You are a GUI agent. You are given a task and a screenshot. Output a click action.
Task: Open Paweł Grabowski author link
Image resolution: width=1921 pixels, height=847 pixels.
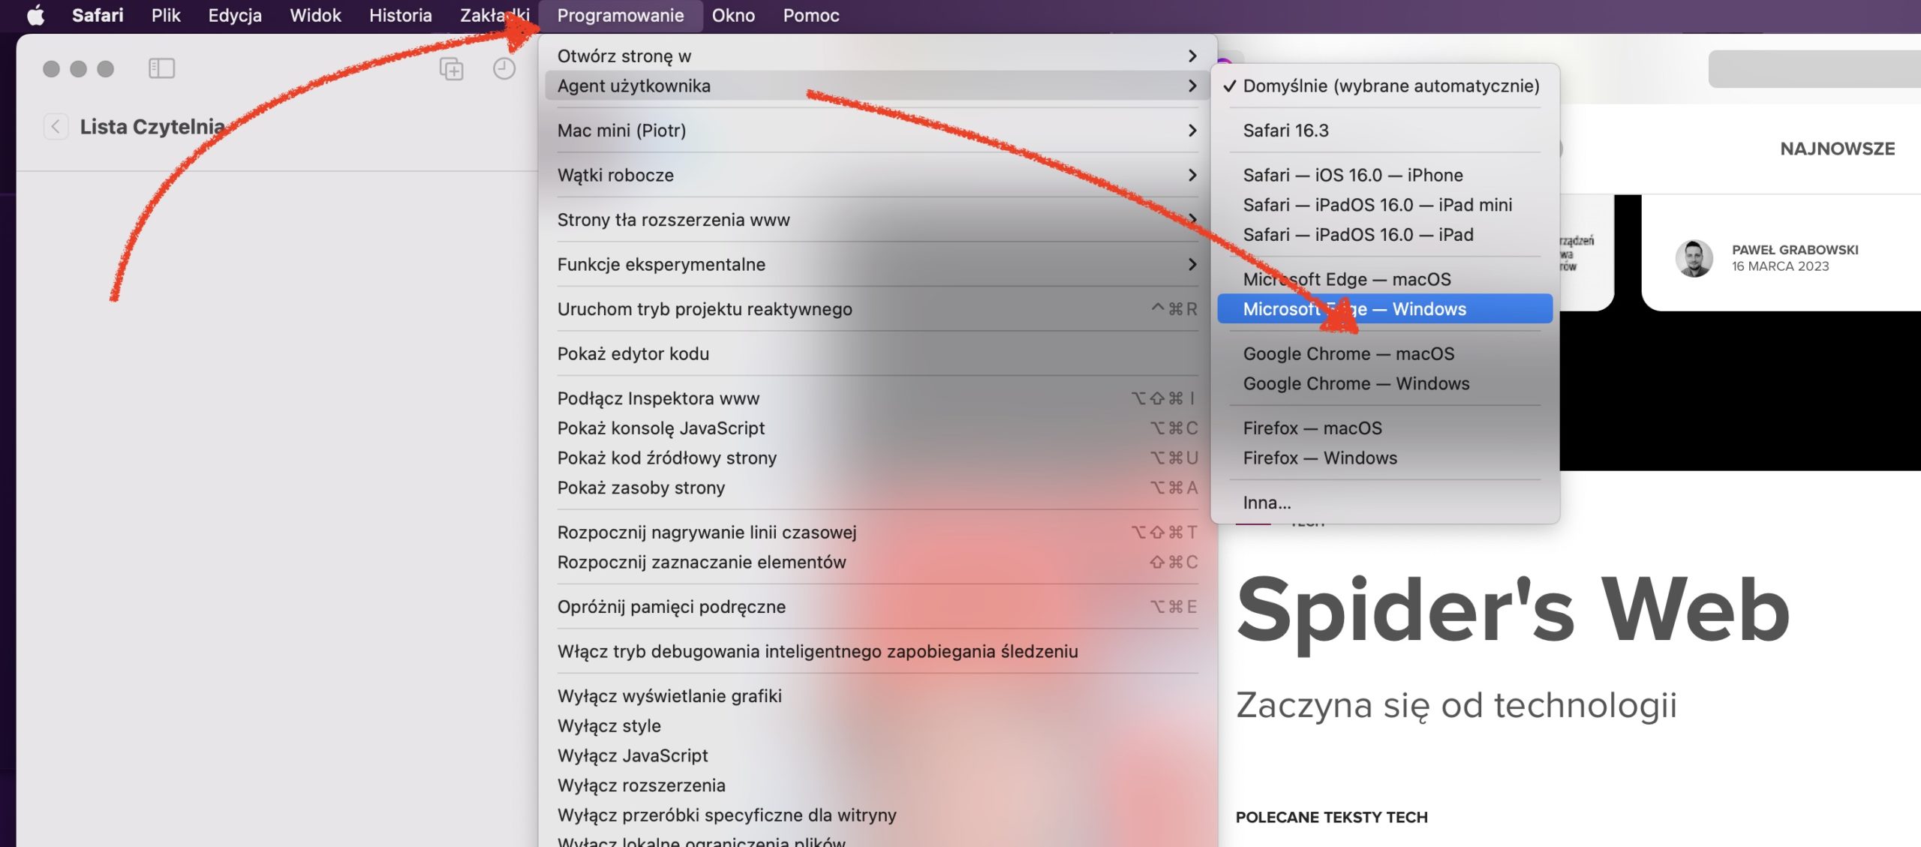click(1795, 250)
